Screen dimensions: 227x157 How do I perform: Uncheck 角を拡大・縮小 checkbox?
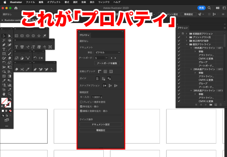(81, 106)
